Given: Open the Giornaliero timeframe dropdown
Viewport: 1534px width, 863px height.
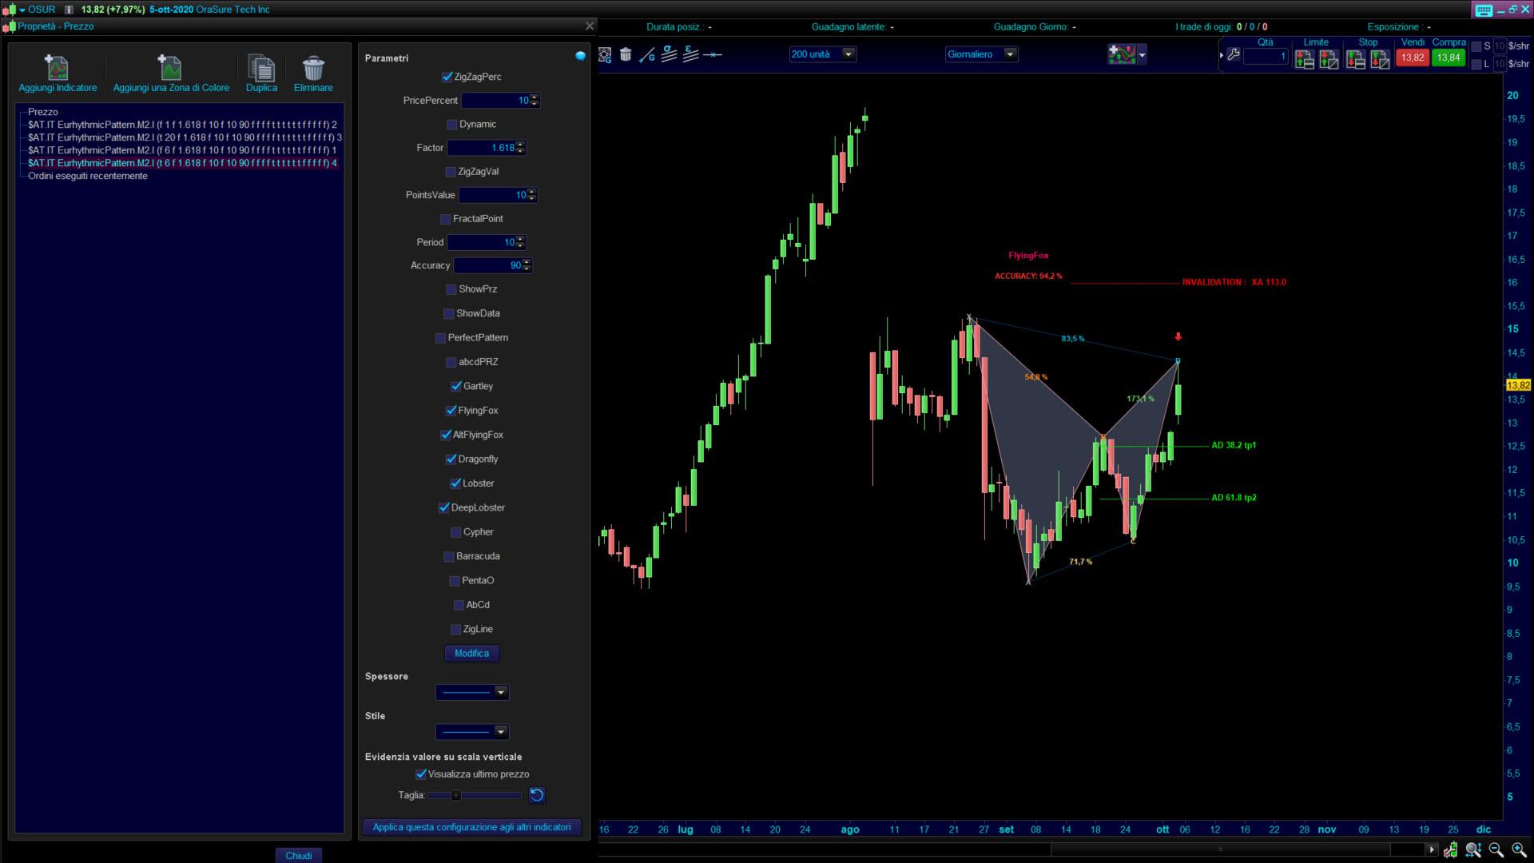Looking at the screenshot, I should (1010, 54).
